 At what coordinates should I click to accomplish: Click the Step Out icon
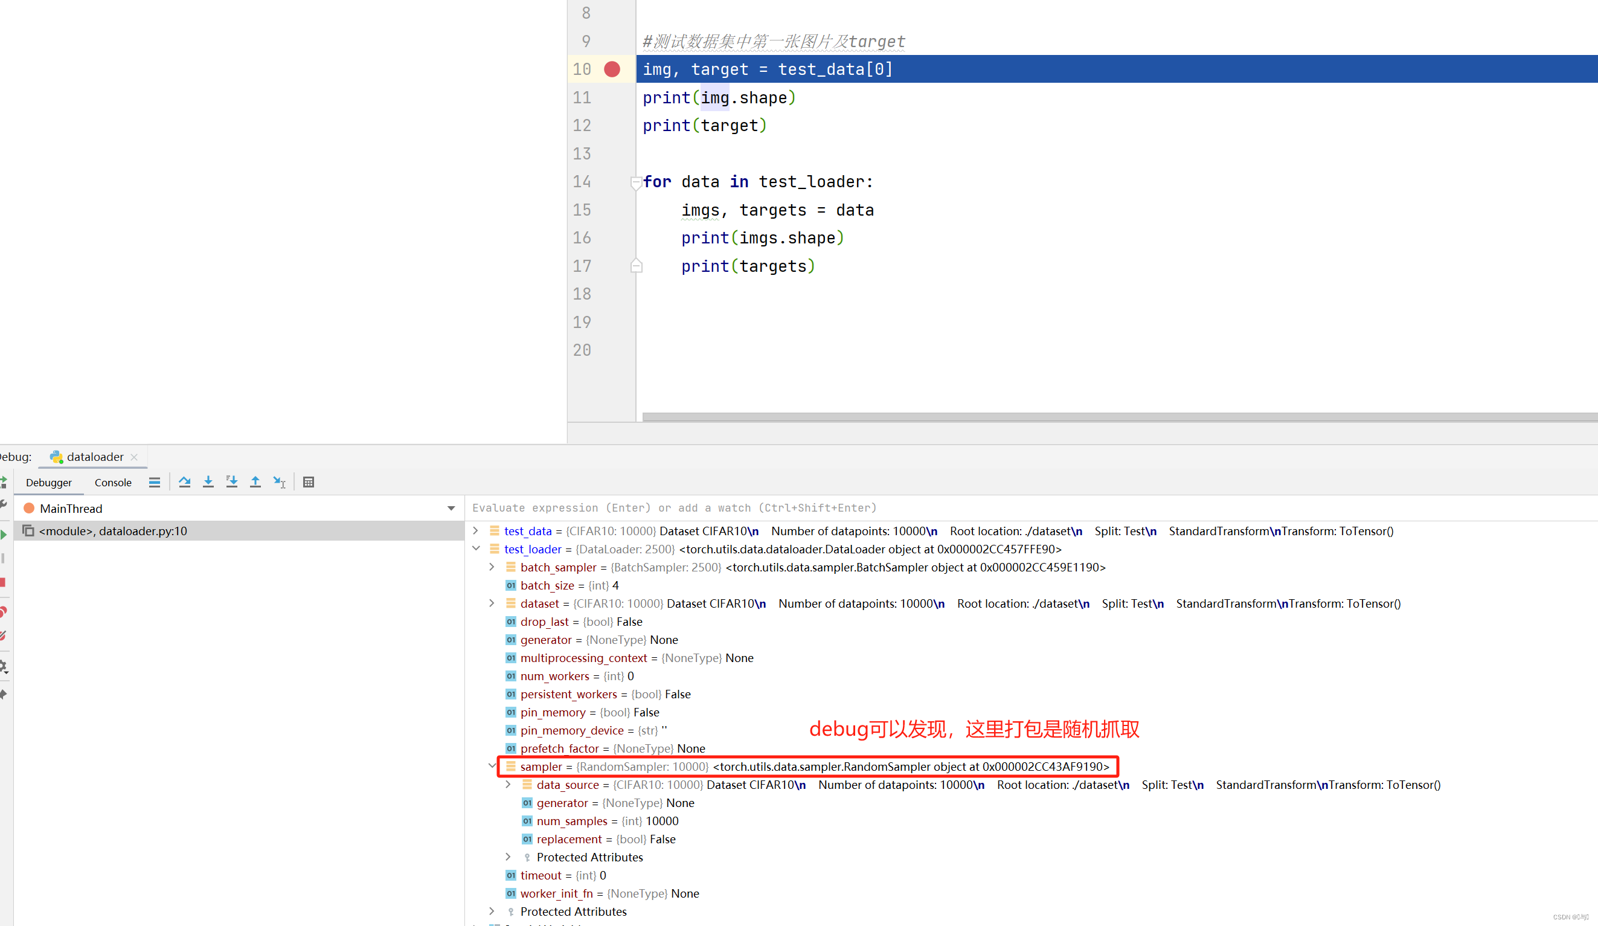click(x=255, y=482)
